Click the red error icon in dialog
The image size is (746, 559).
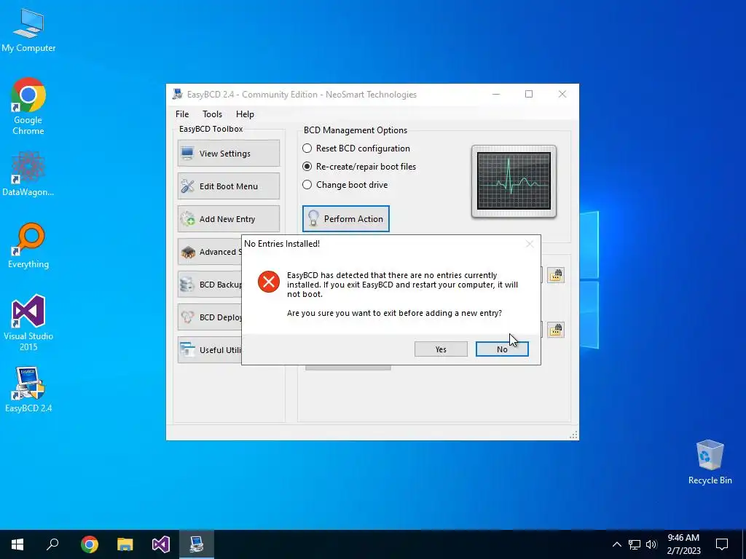[269, 282]
